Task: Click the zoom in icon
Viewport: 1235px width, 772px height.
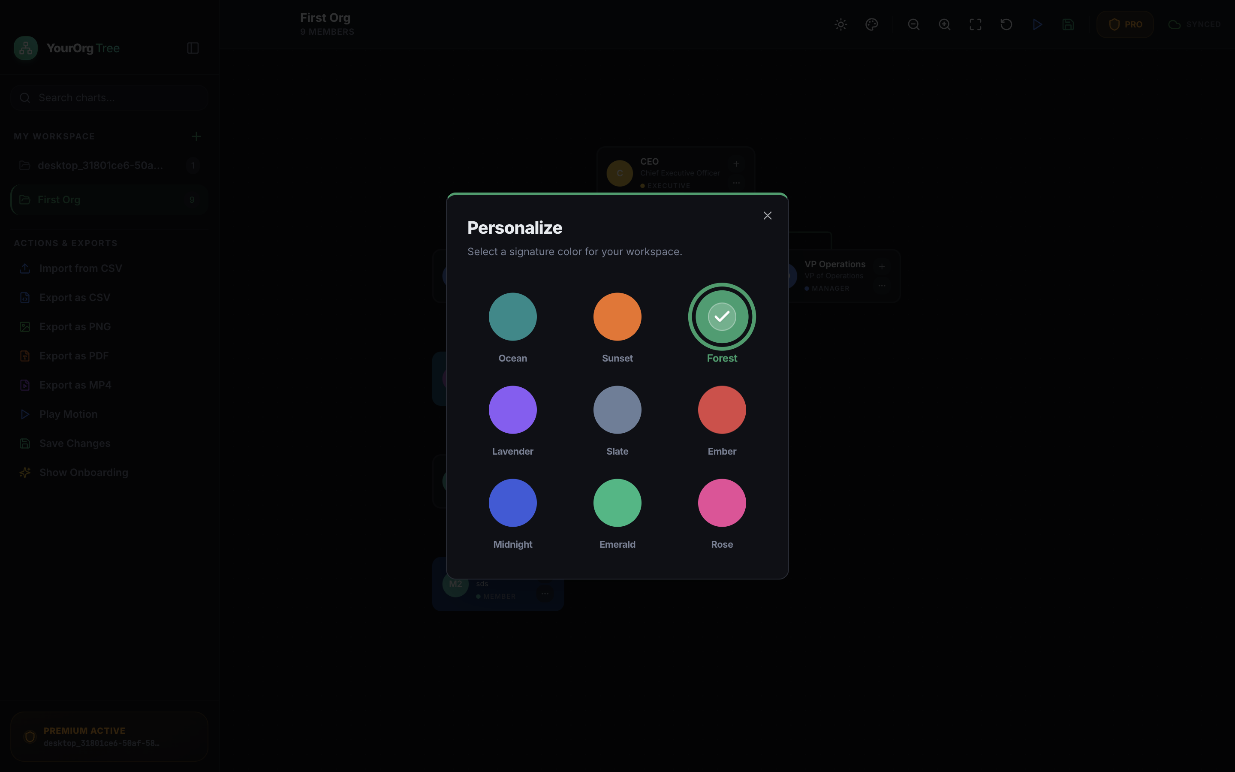Action: pyautogui.click(x=944, y=24)
